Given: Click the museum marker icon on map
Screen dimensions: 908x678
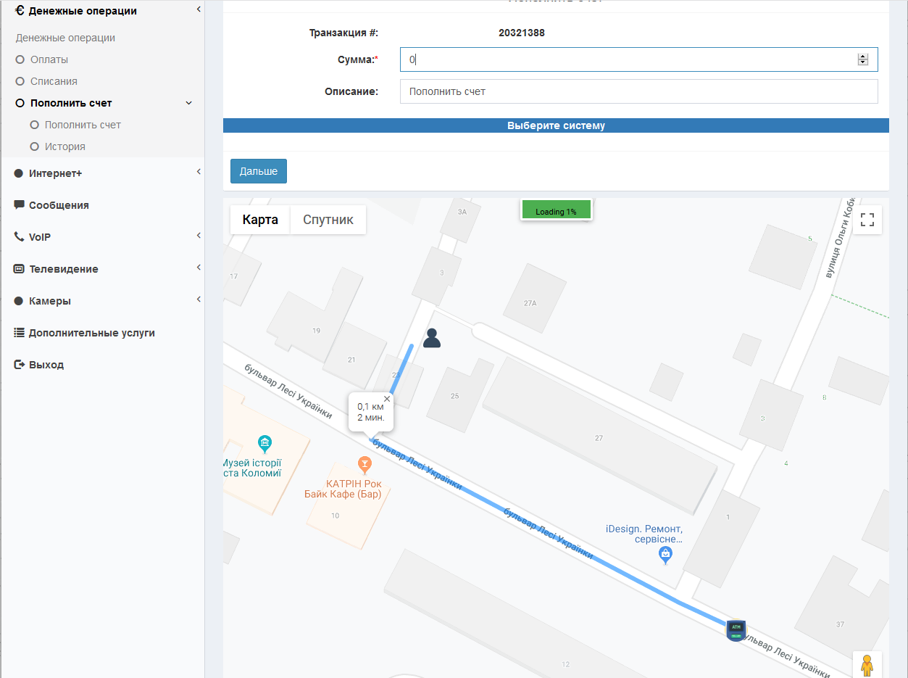Looking at the screenshot, I should click(x=265, y=442).
